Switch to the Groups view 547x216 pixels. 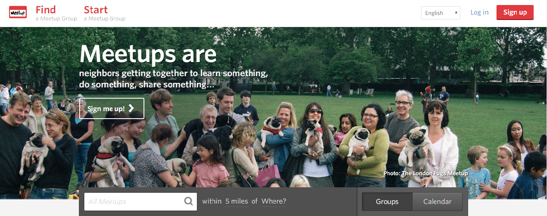(x=387, y=201)
